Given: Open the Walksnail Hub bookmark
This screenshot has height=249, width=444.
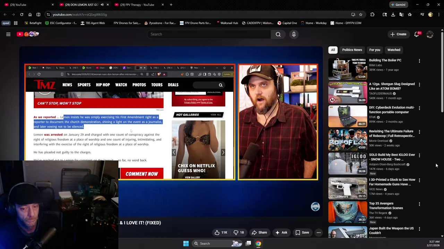Looking at the screenshot, I should tap(227, 23).
